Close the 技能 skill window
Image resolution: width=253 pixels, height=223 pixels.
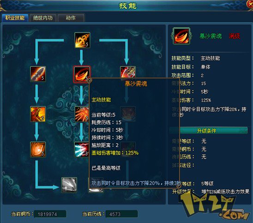250,4
